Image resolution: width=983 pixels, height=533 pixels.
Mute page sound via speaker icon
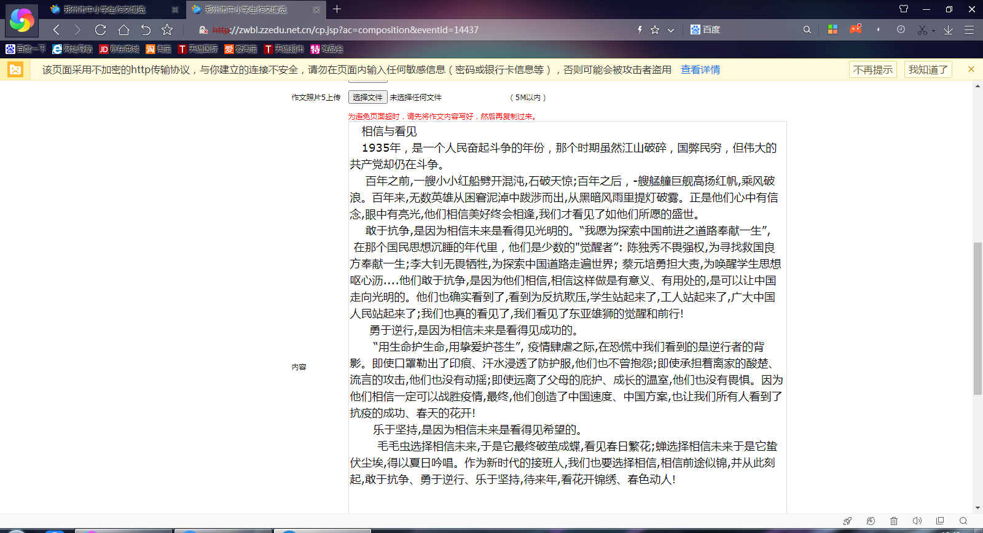(917, 521)
